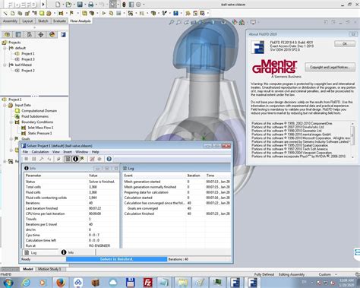Expand the FloEFD menu arrow next to logo
This screenshot has height=288, width=360.
[x=43, y=5]
